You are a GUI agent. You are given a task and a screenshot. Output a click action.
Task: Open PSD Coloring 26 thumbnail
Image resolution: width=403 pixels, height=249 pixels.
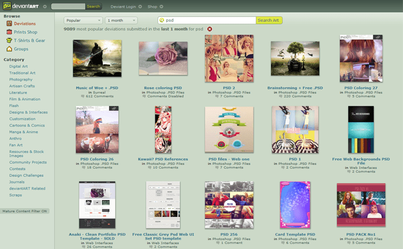(x=97, y=129)
